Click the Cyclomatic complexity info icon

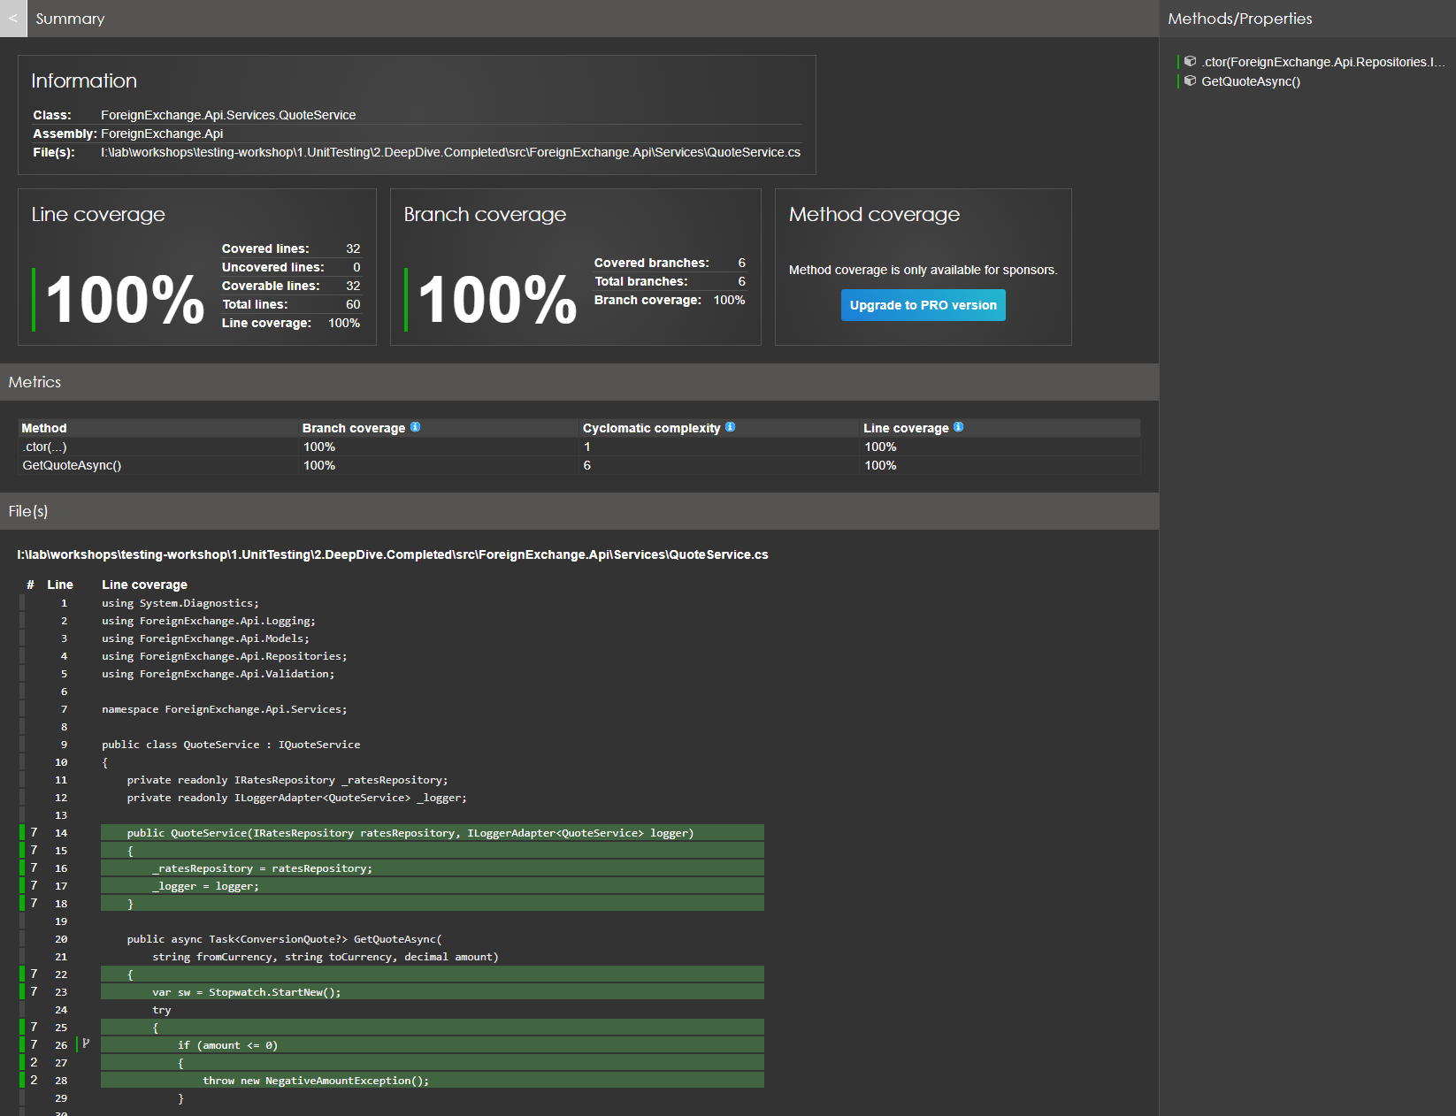pos(730,427)
